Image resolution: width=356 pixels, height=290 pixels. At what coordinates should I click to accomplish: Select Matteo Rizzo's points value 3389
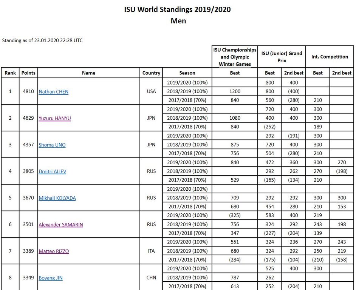click(x=28, y=251)
